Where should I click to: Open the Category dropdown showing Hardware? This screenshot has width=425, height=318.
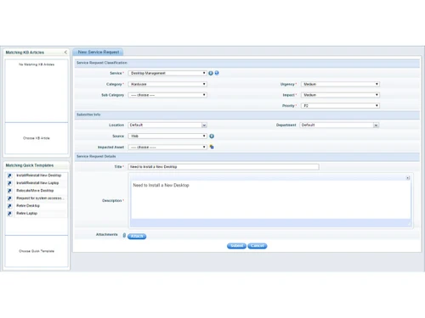[167, 84]
